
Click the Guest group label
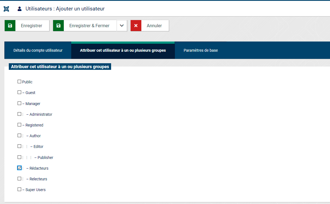[x=29, y=93]
